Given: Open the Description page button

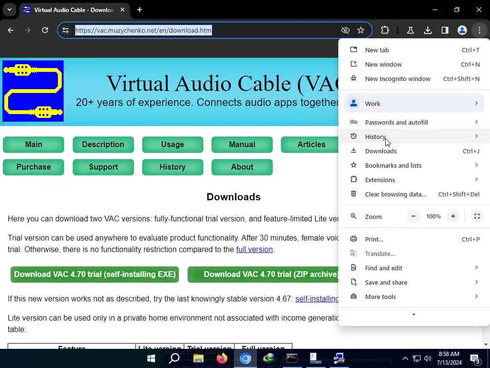Looking at the screenshot, I should [x=103, y=145].
